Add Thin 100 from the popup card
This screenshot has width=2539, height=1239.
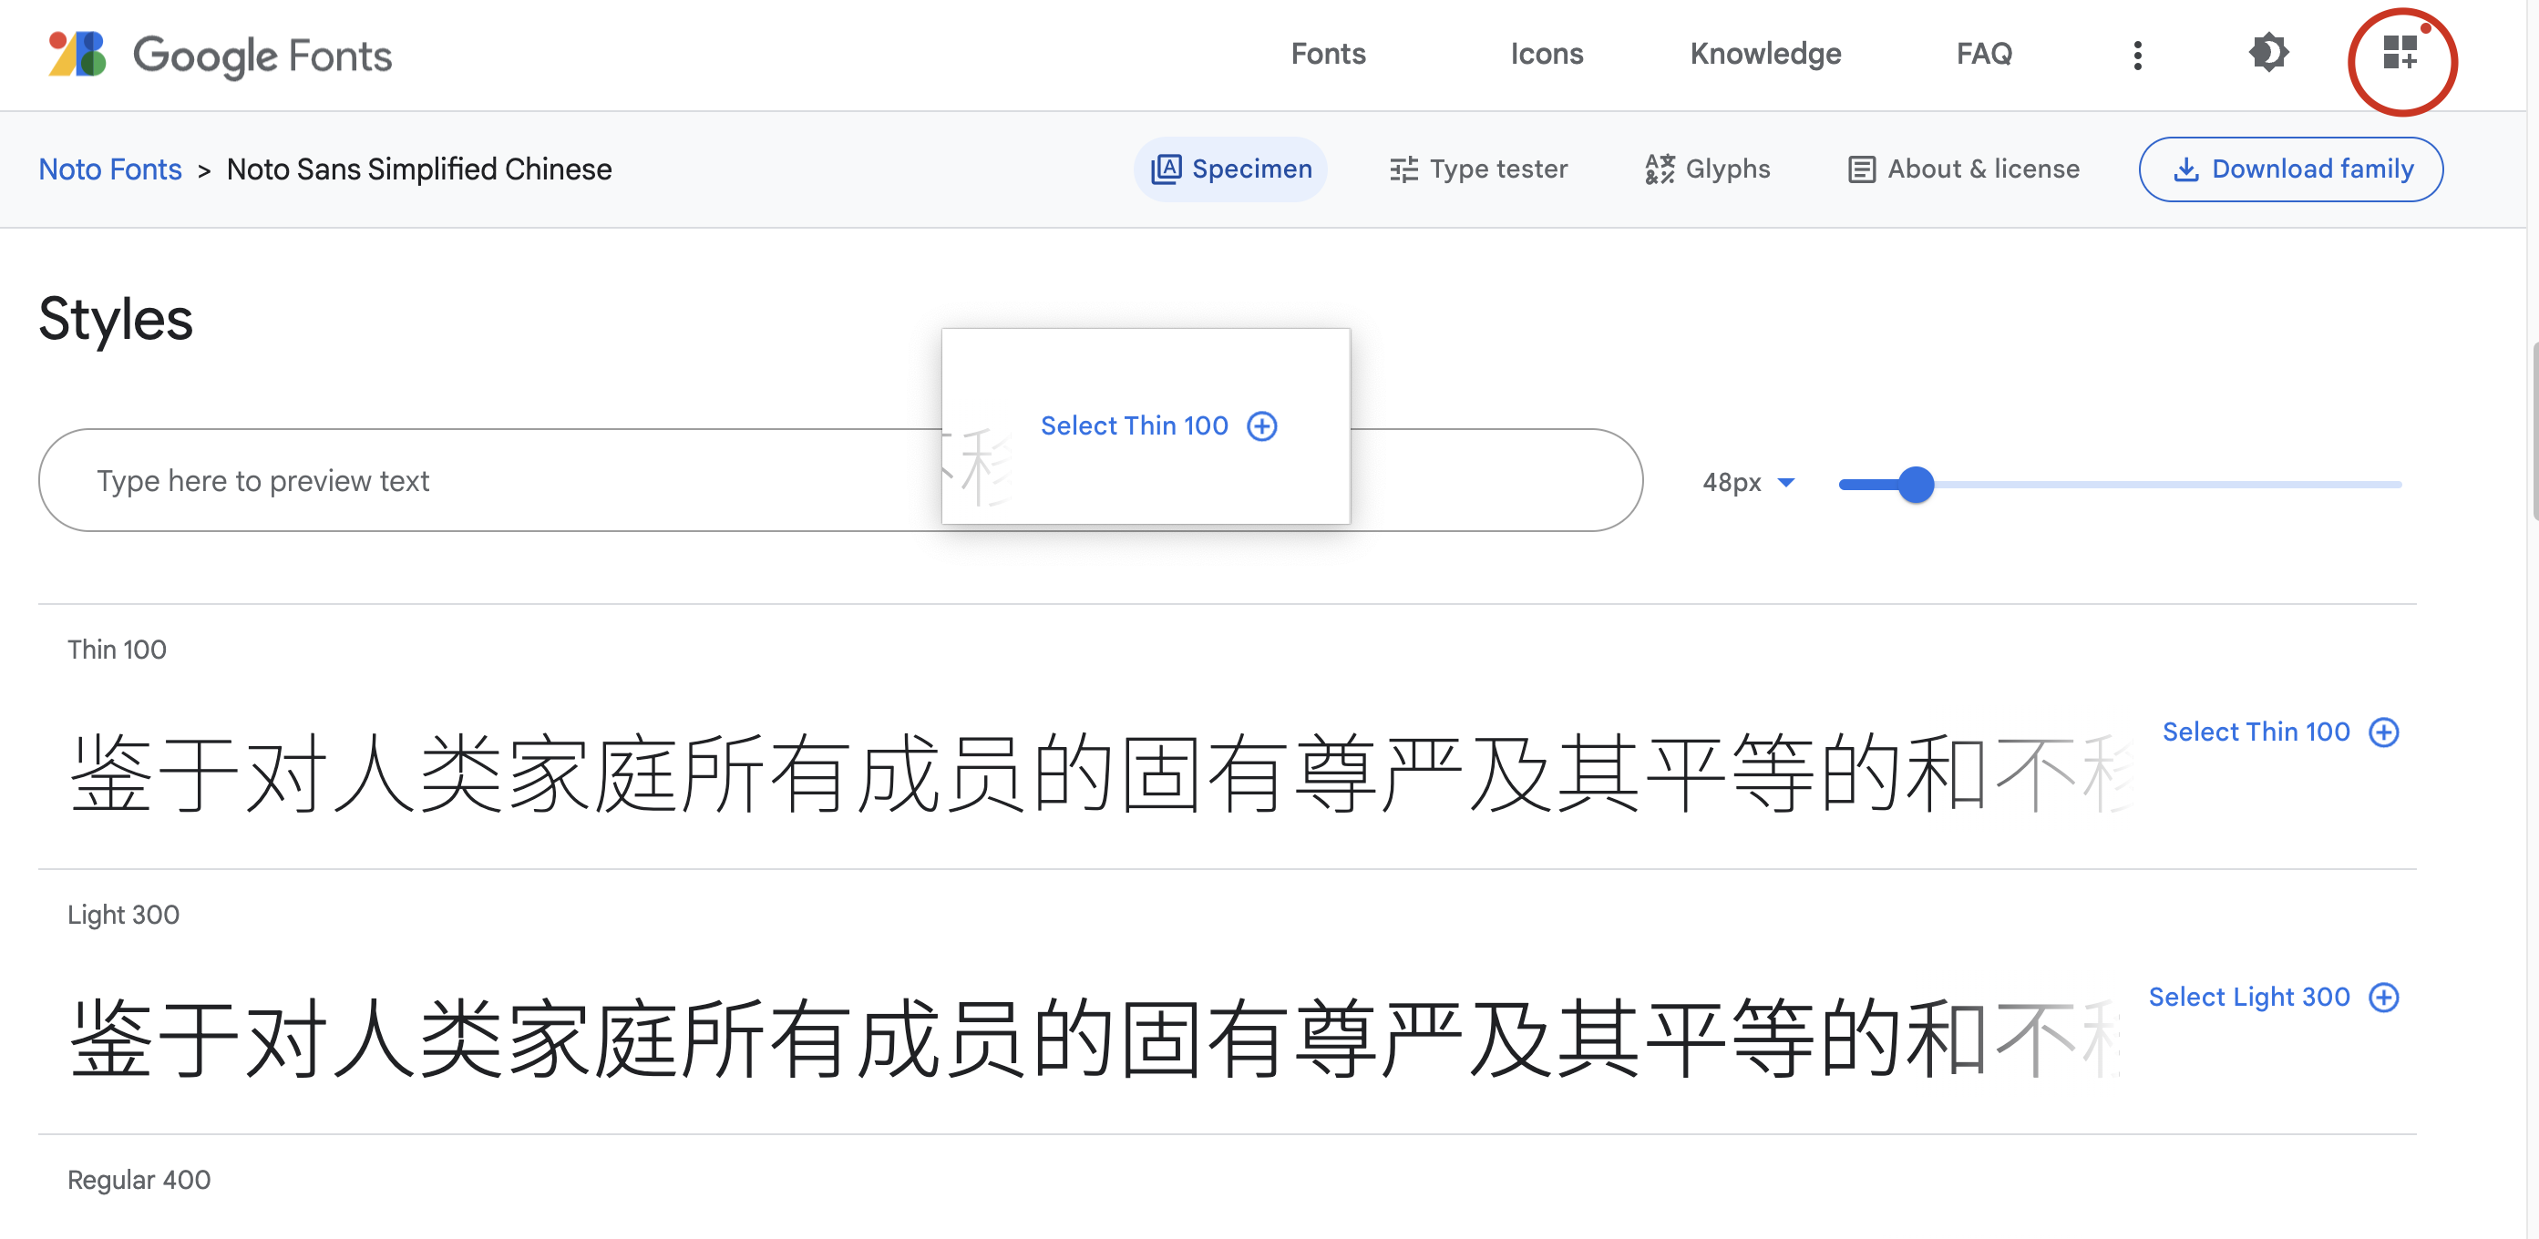1157,425
